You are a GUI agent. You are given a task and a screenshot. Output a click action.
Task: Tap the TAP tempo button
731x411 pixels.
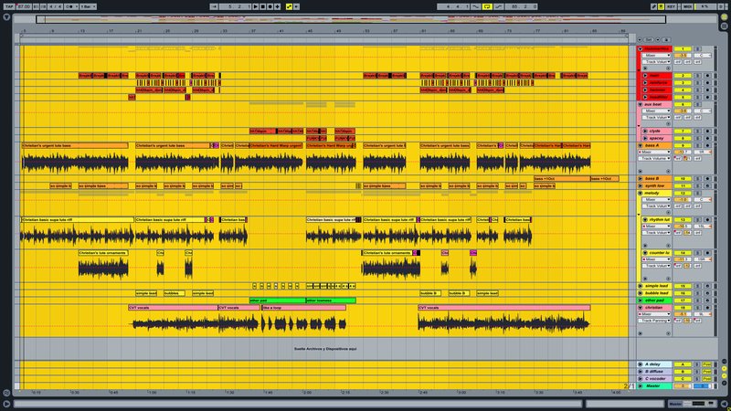9,6
